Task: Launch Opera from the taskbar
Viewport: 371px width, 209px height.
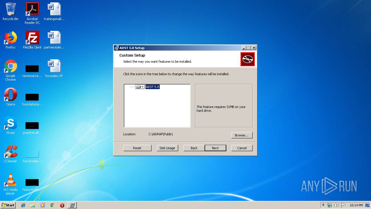Action: click(62, 205)
